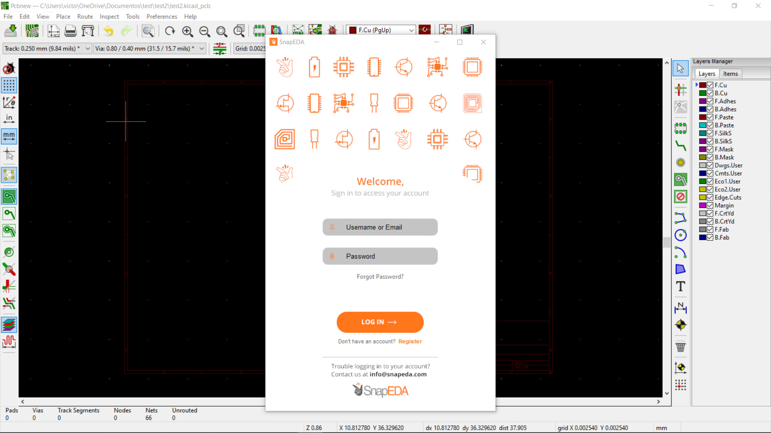Switch units to millimeters
Image resolution: width=771 pixels, height=433 pixels.
(x=9, y=136)
